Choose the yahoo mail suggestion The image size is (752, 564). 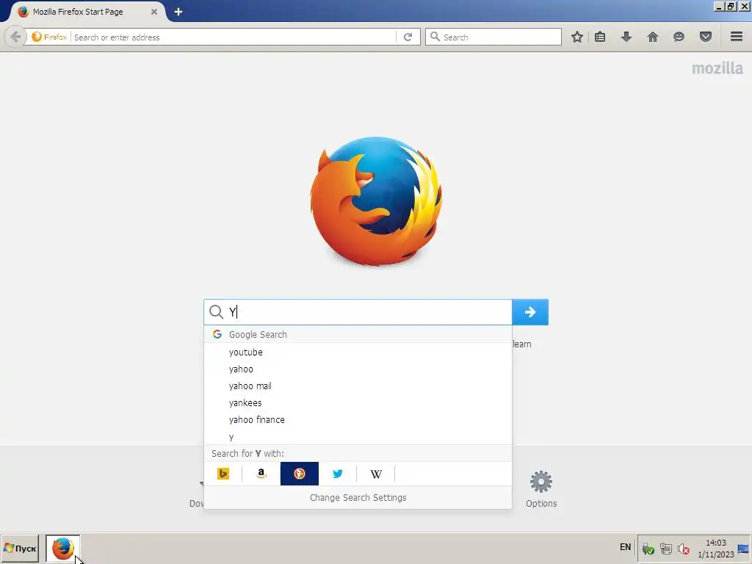[358, 386]
